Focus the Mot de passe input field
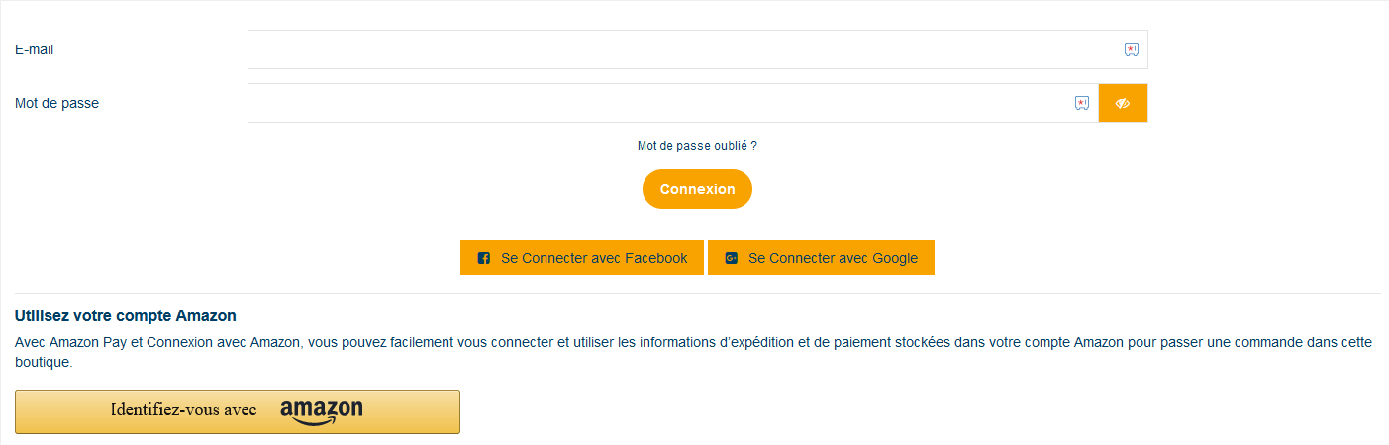 (673, 103)
